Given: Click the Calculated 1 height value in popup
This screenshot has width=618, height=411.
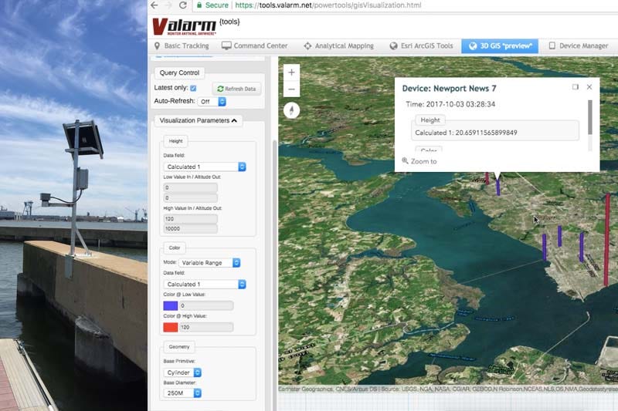Looking at the screenshot, I should pos(466,133).
